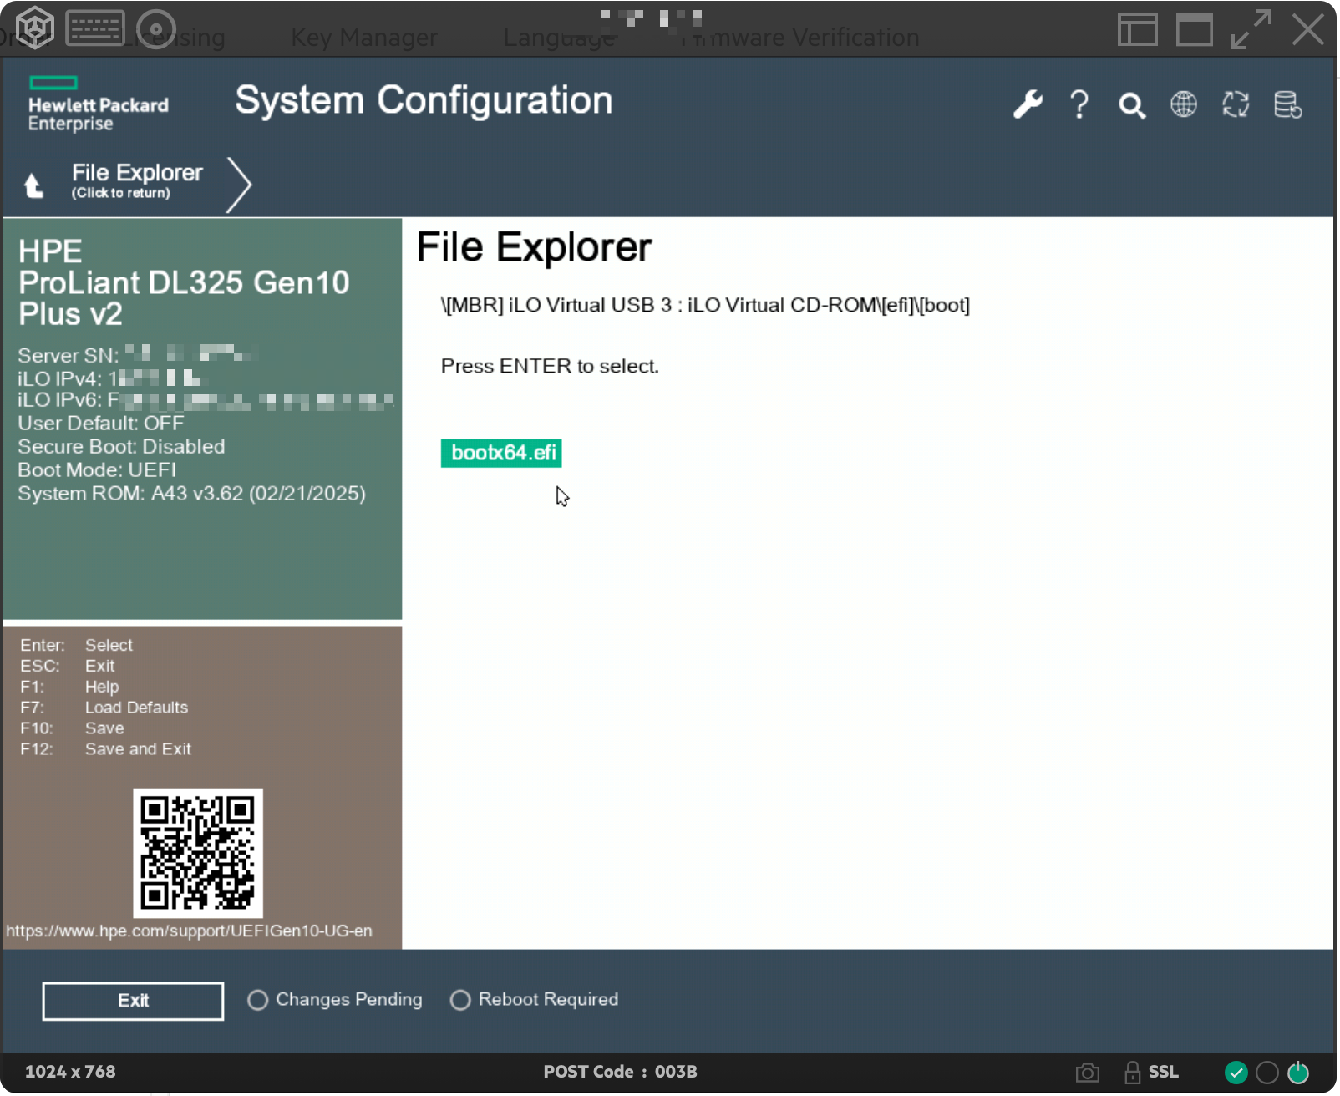Click the database stack icon
1340x1096 pixels.
(x=1287, y=105)
